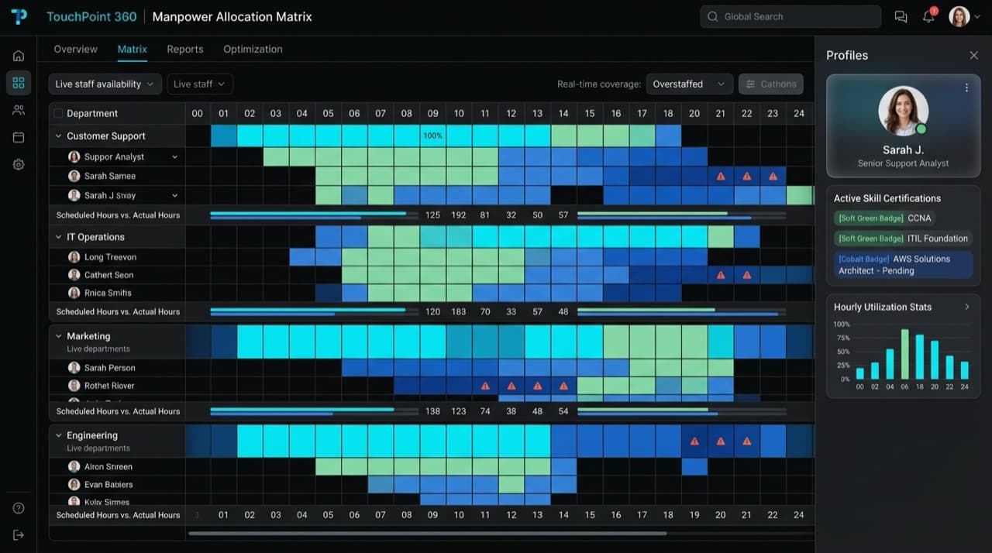Click the CCNA certification badge
The width and height of the screenshot is (992, 553).
883,218
